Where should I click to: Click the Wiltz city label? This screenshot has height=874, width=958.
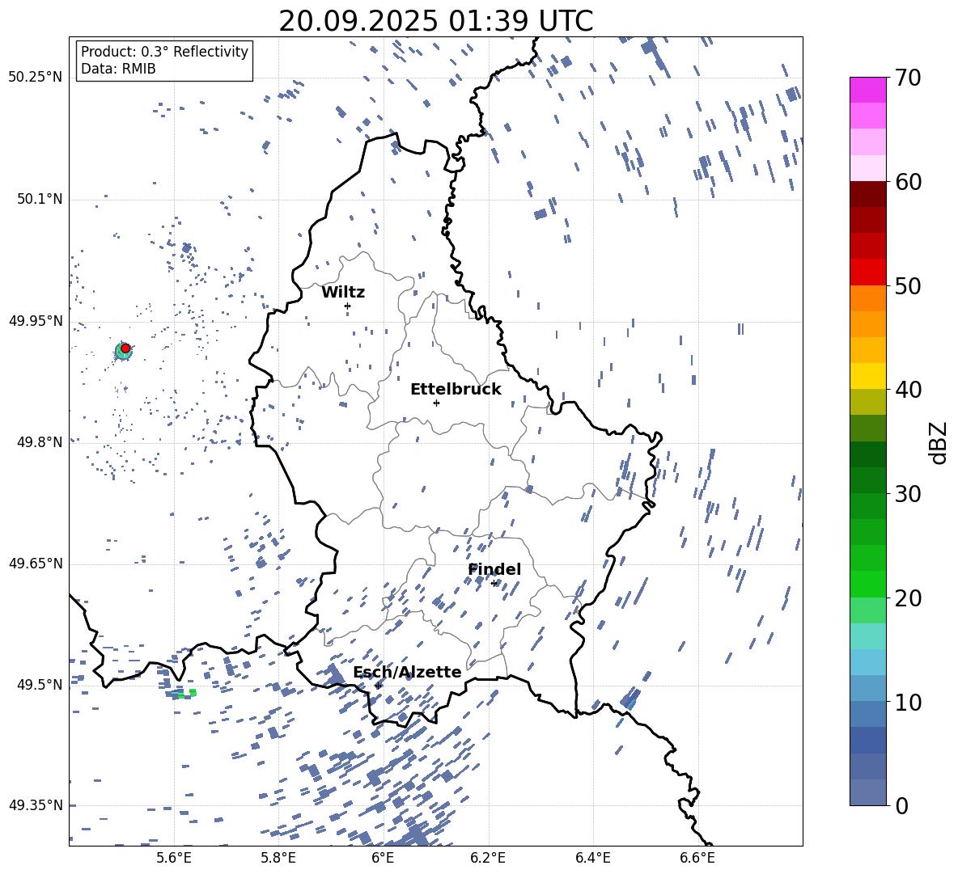coord(343,292)
